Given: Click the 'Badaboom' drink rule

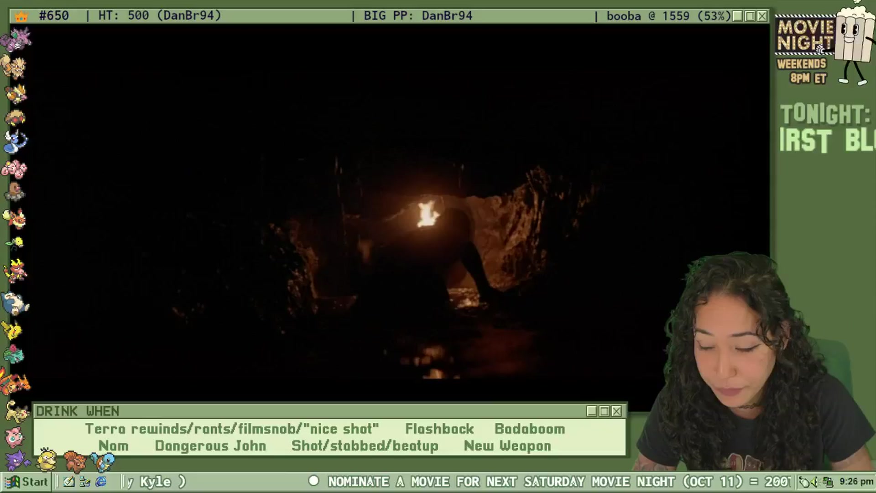Looking at the screenshot, I should click(x=530, y=429).
